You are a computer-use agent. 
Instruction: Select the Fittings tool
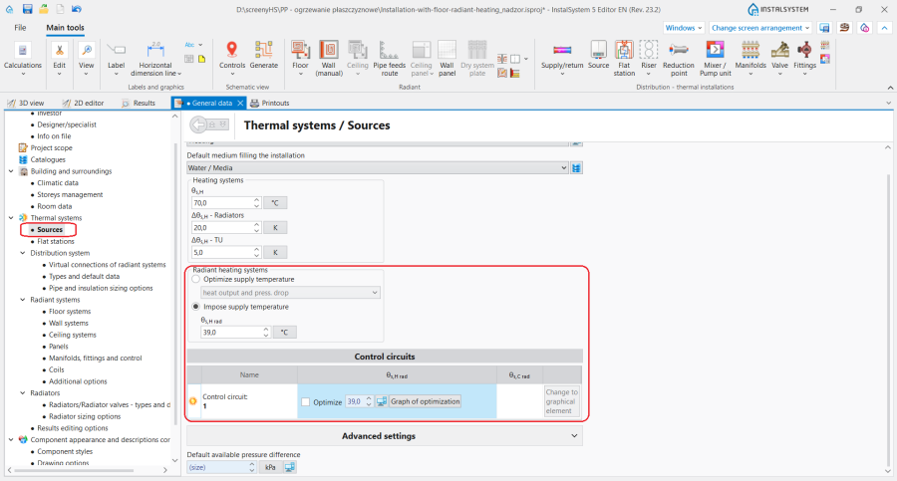[804, 59]
